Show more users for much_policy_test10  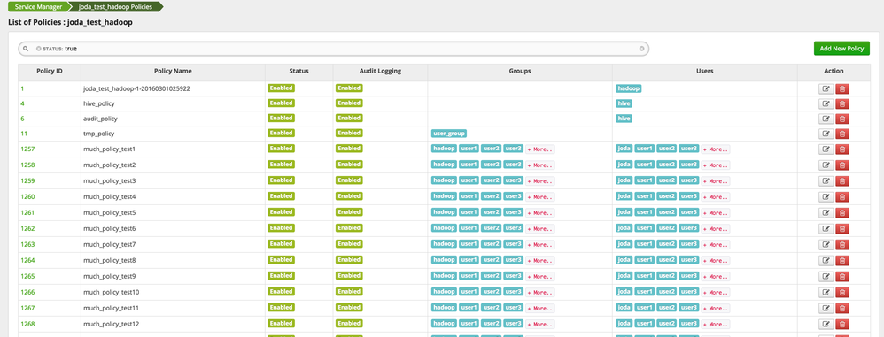pos(716,293)
